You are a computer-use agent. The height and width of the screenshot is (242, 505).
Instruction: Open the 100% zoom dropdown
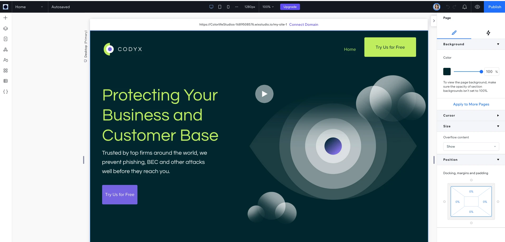tap(268, 7)
